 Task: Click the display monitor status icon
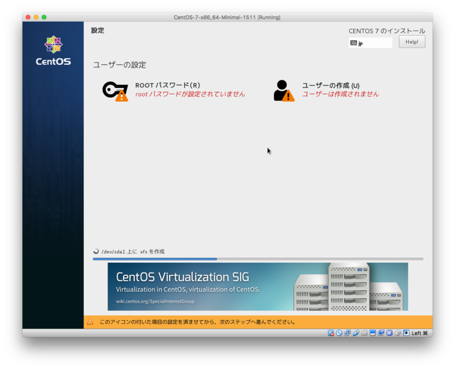pos(373,333)
